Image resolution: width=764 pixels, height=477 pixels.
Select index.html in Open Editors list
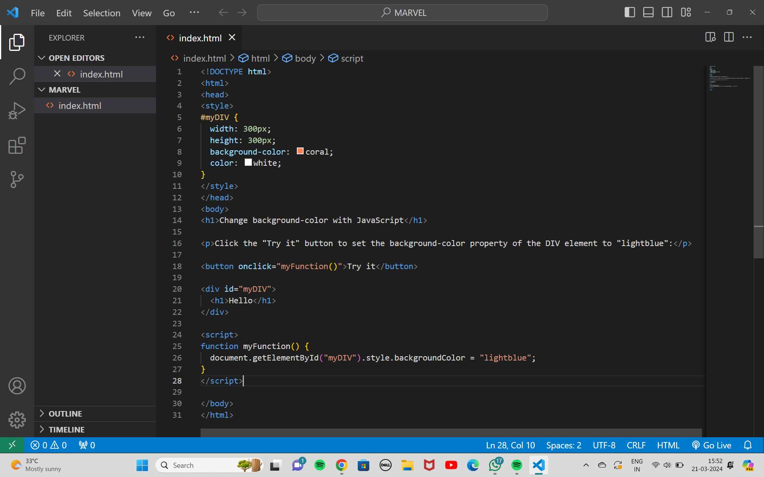[x=95, y=74]
